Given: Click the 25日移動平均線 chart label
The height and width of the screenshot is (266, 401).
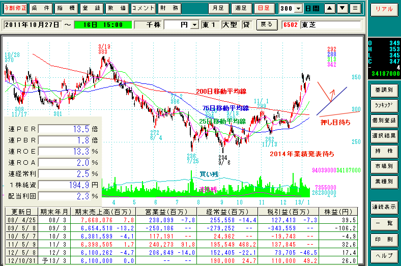Looking at the screenshot, I should [222, 121].
